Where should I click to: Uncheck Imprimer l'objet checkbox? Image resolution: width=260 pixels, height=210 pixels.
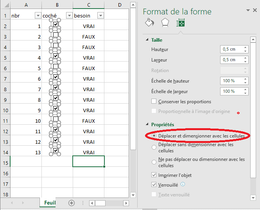154,175
